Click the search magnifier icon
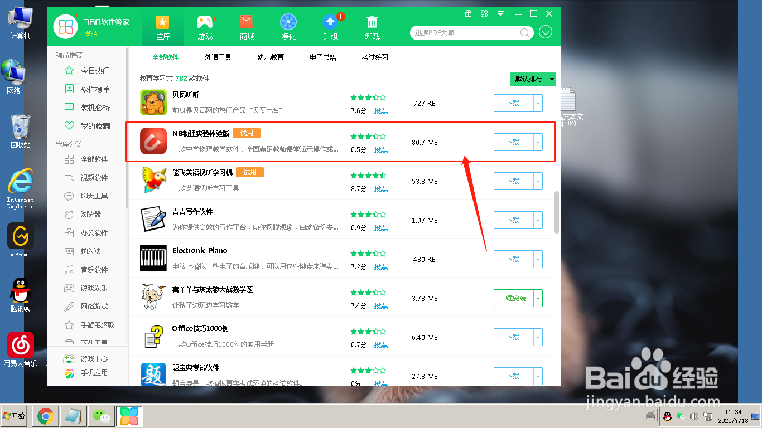762x428 pixels. pyautogui.click(x=525, y=33)
